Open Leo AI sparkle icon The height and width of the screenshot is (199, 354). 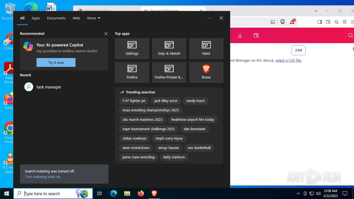336,22
